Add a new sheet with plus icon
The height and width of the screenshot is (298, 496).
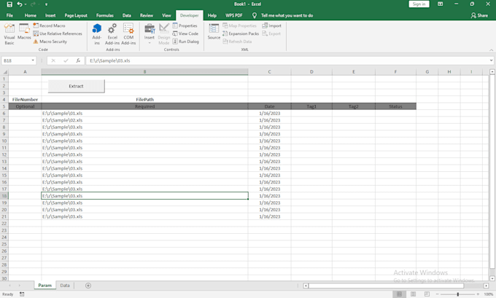(88, 286)
